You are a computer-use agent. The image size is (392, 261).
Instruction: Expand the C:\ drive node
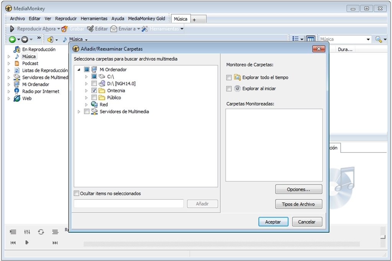coord(86,77)
